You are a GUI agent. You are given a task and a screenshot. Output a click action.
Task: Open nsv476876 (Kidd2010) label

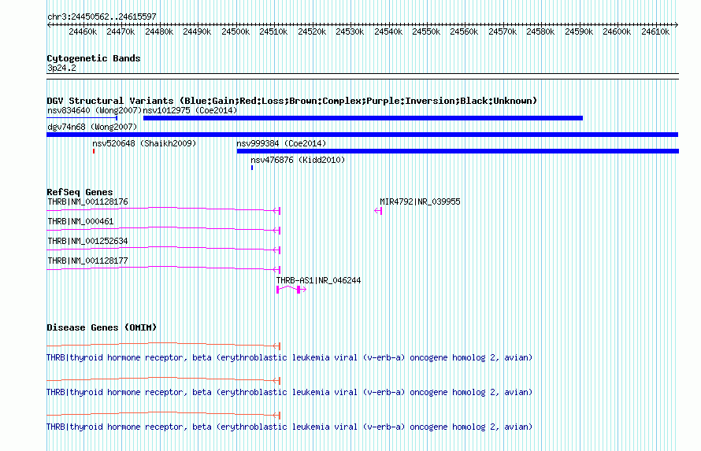coord(298,160)
